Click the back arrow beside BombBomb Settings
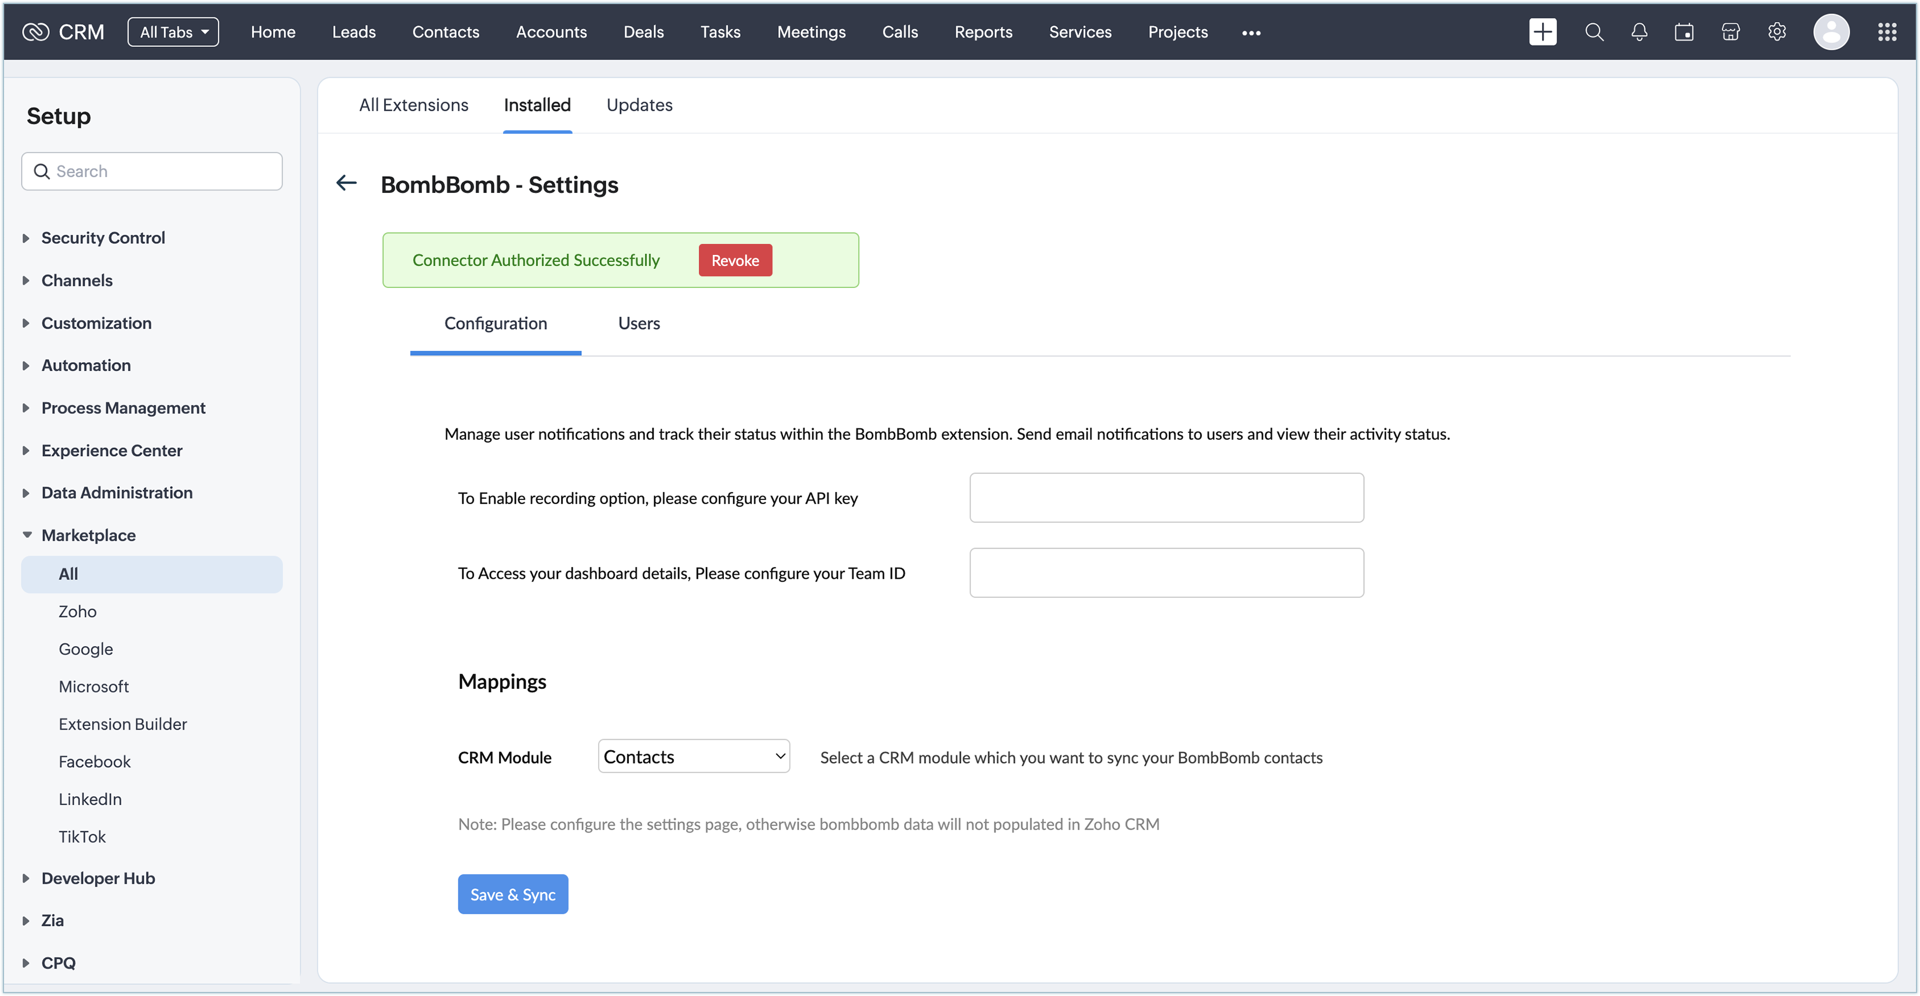1920x996 pixels. 347,183
